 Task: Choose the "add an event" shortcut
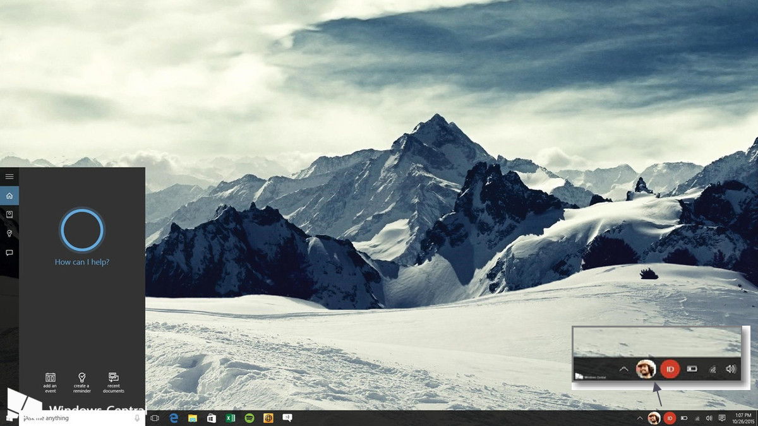[51, 382]
